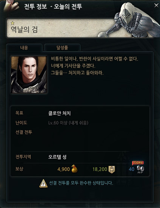Screen dimensions: 160x208
Task: Click the 선결 전투 completed notice text
Action: 81,183
